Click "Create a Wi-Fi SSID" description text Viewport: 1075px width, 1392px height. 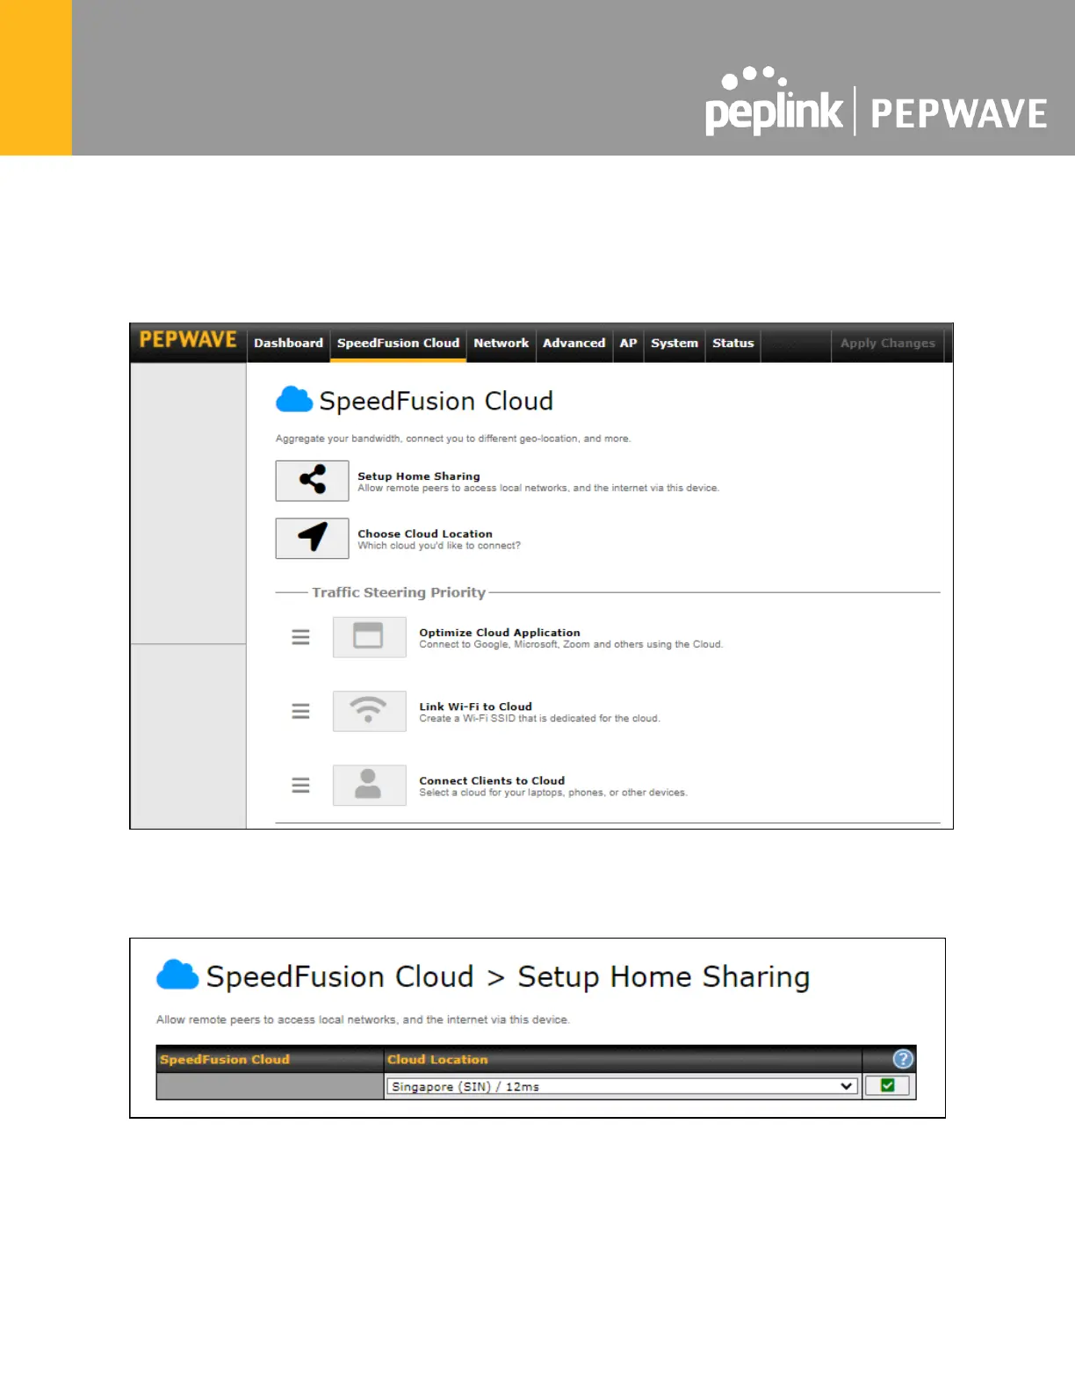click(538, 718)
